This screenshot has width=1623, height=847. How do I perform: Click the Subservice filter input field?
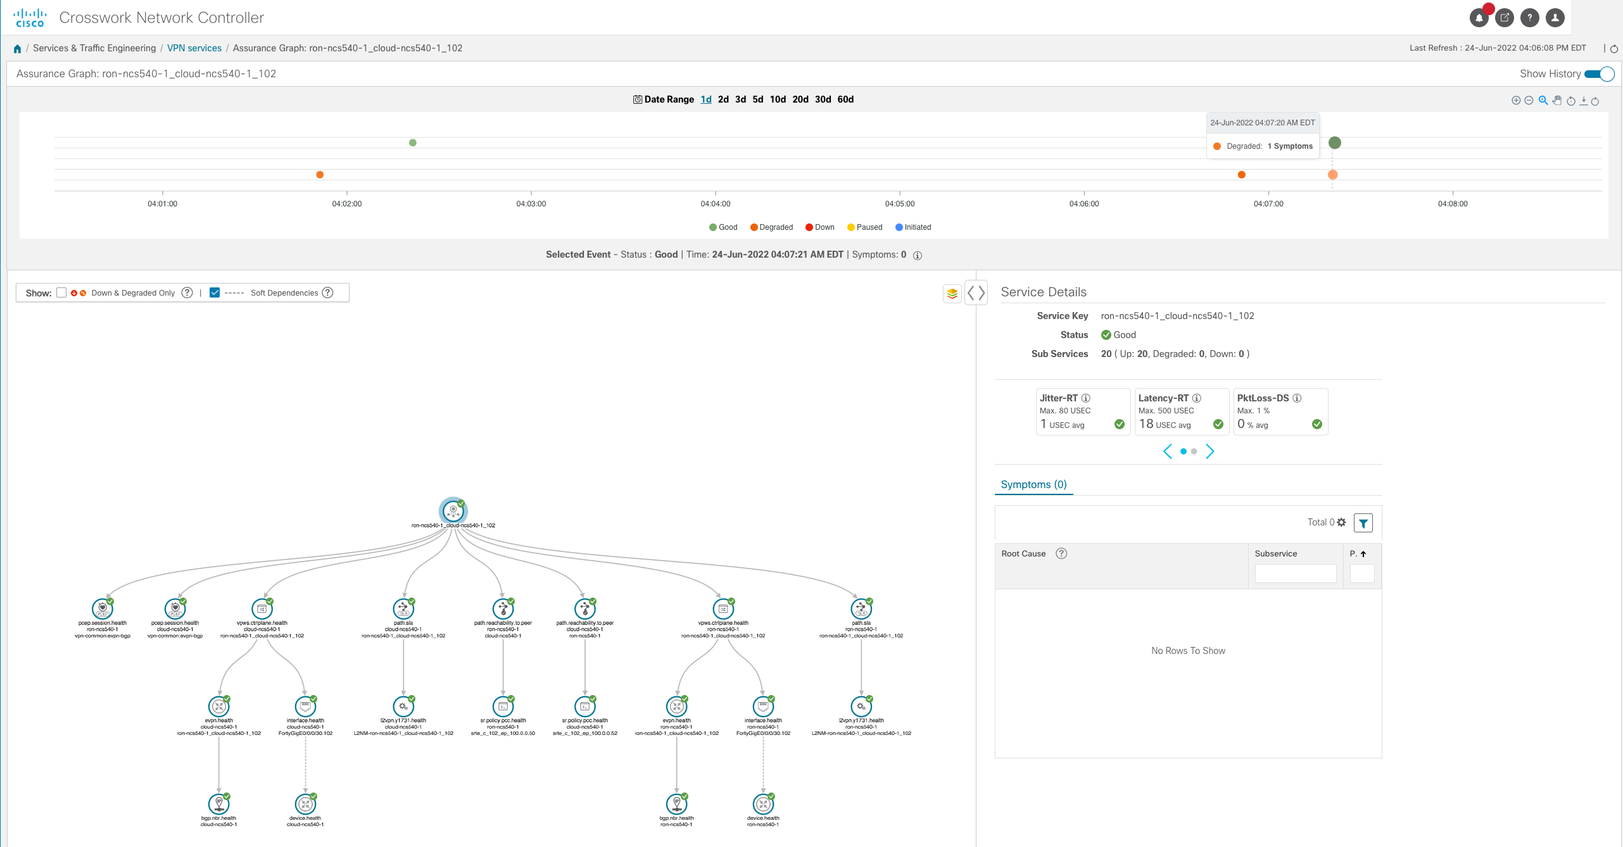tap(1295, 574)
